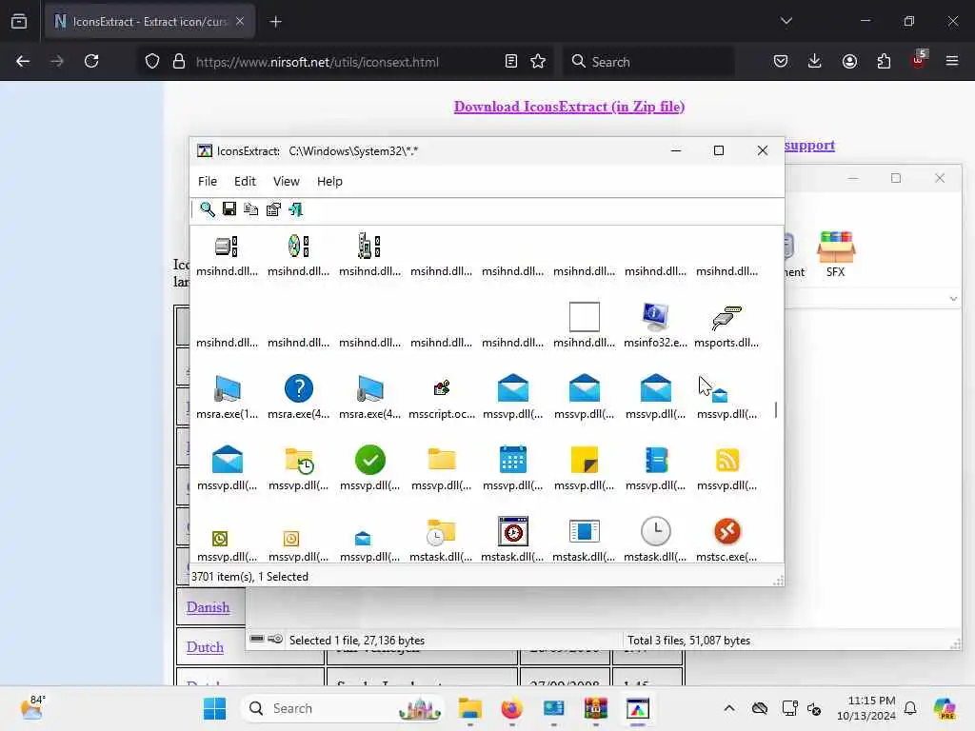The height and width of the screenshot is (731, 975).
Task: Click the taskbar Search box
Action: point(342,708)
